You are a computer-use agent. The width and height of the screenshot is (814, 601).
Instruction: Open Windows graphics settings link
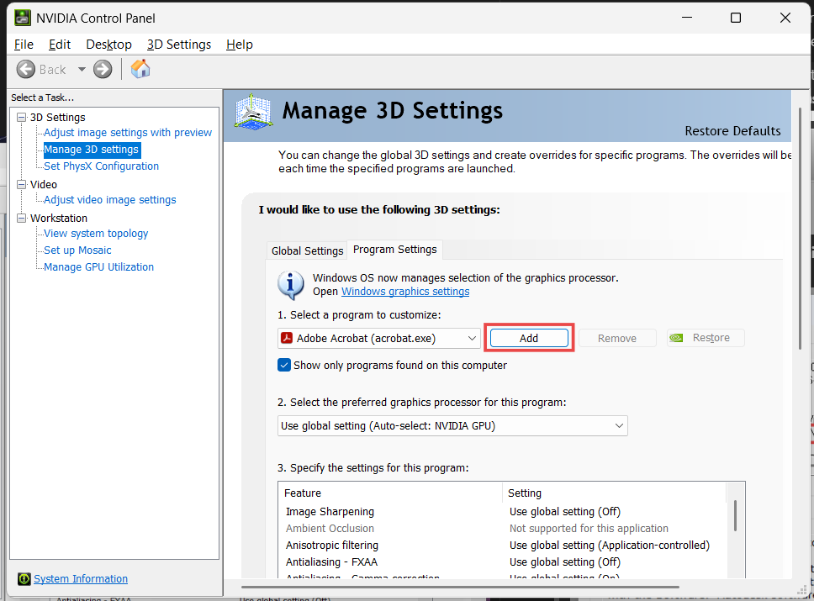point(405,291)
